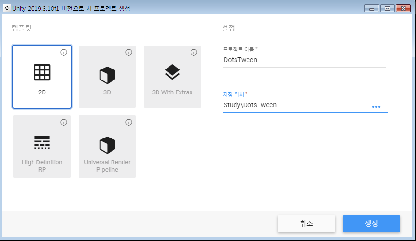Click the High Definition RP pattern icon
The width and height of the screenshot is (416, 241).
[42, 142]
